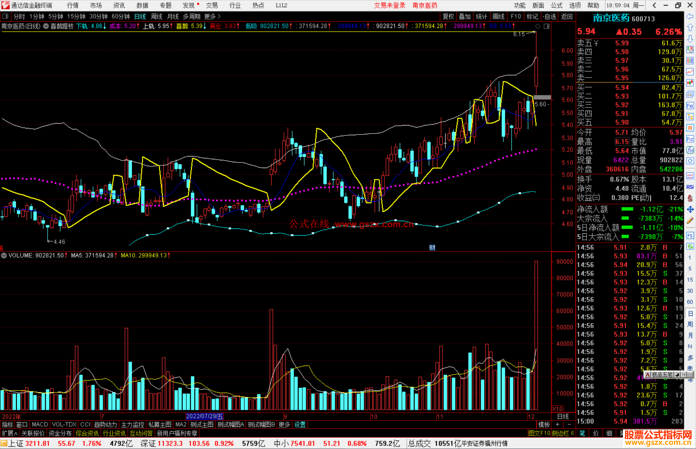This screenshot has height=449, width=696.
Task: Toggle the left panel square icon
Action: coord(5,16)
